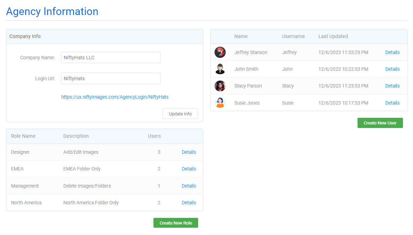
Task: Click Stacy Parson's profile avatar
Action: (x=220, y=86)
